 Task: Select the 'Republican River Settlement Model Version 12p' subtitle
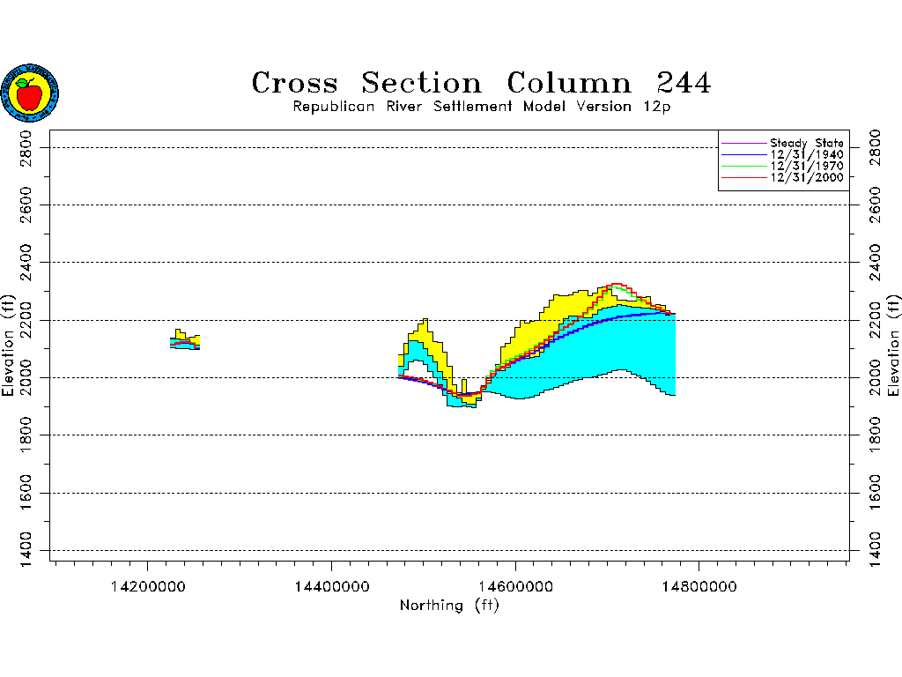(482, 107)
